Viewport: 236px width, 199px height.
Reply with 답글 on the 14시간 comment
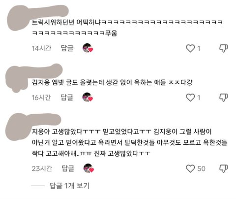67,48
